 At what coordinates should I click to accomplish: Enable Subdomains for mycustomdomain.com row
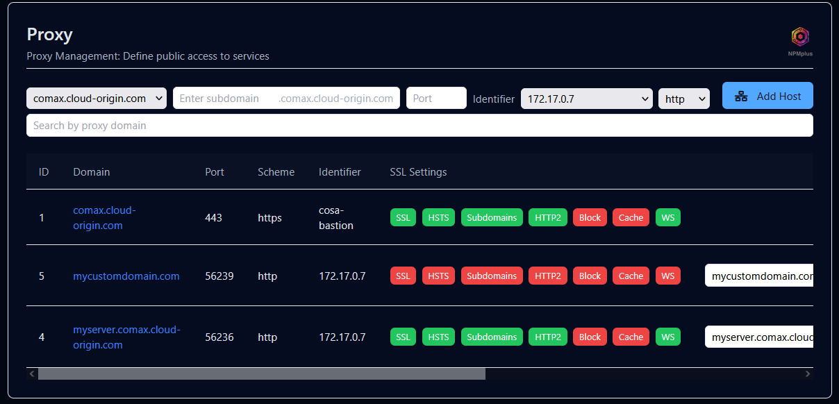pyautogui.click(x=492, y=276)
